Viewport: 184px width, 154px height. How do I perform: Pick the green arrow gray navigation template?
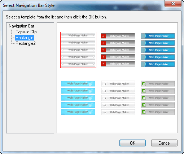coord(158,98)
